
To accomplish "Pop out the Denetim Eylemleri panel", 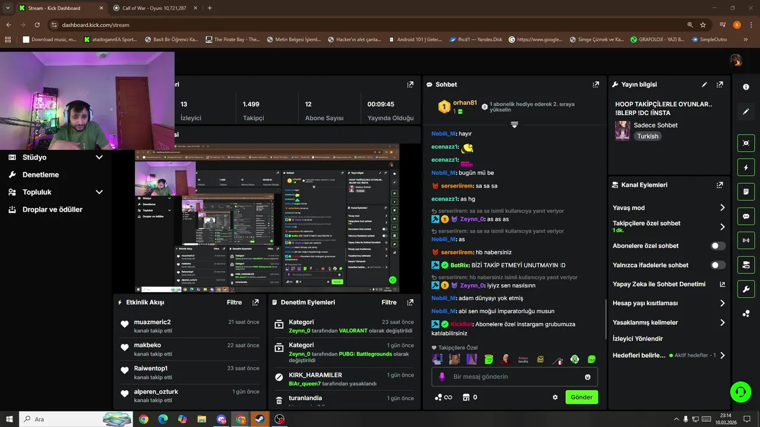I will tap(410, 302).
